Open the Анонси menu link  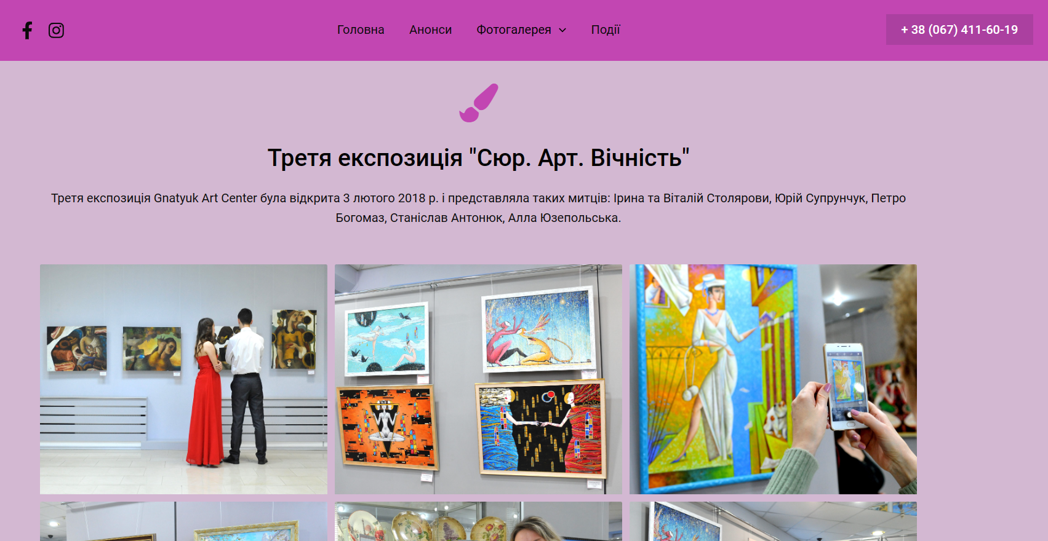point(430,30)
